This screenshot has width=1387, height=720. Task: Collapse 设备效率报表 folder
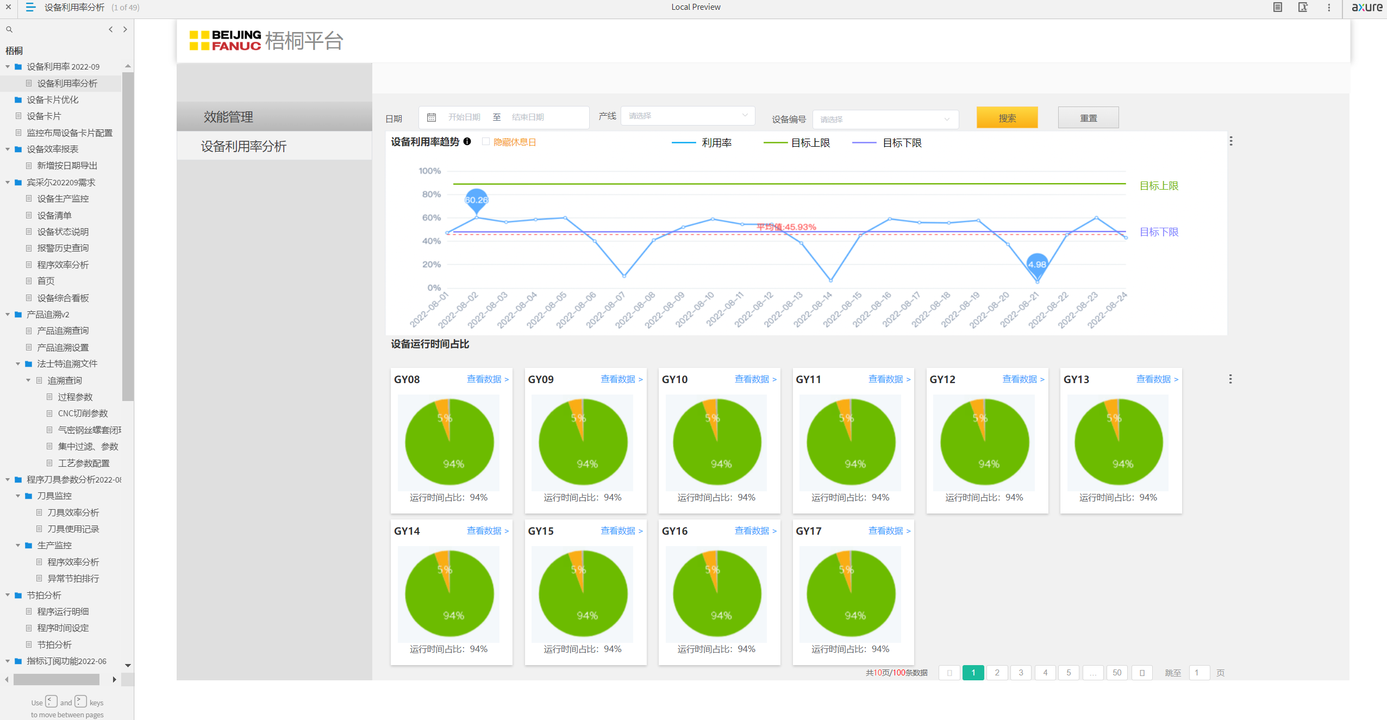tap(8, 149)
